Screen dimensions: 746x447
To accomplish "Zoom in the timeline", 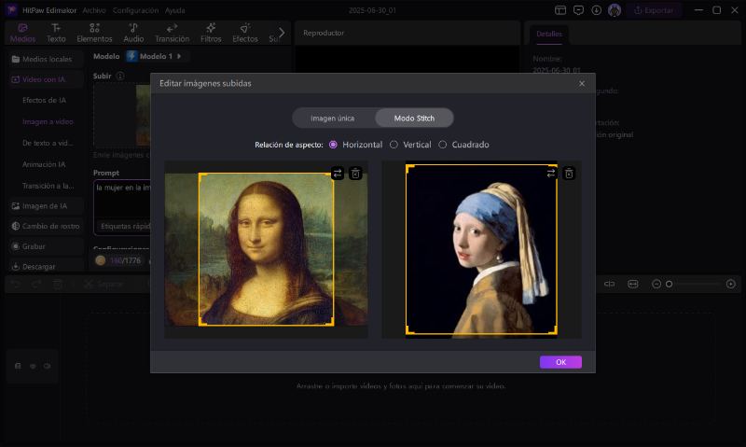I will [x=731, y=285].
